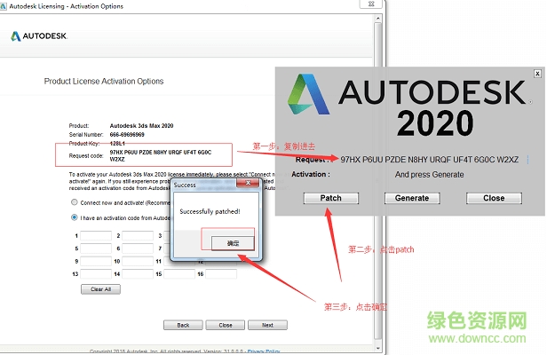Click activation code field number 1

point(96,235)
